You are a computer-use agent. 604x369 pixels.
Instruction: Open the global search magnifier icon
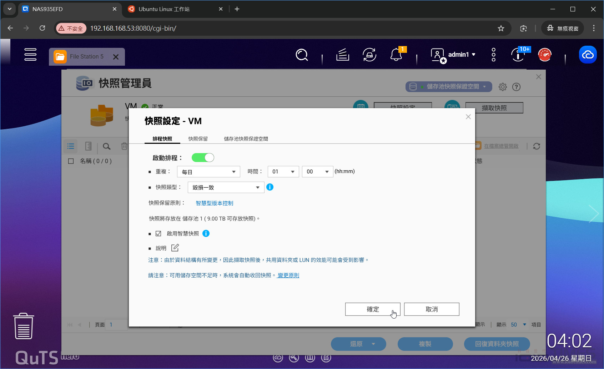point(302,55)
